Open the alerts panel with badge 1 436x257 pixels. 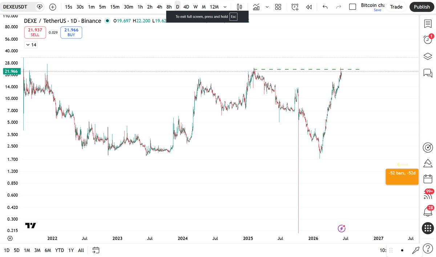[x=428, y=39]
